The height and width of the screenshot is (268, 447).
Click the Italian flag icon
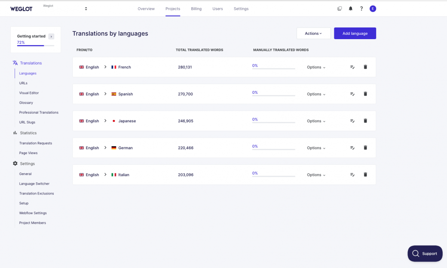pyautogui.click(x=114, y=175)
